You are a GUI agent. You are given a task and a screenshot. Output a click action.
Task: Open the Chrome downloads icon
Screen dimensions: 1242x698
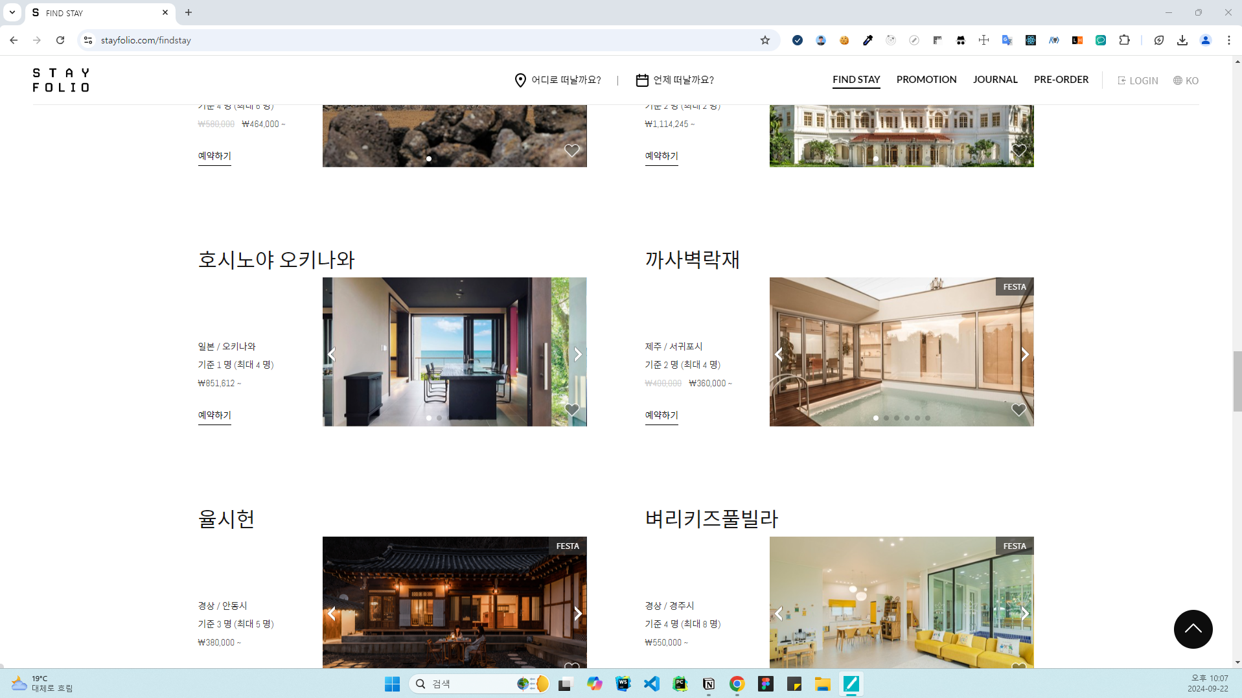(x=1182, y=40)
